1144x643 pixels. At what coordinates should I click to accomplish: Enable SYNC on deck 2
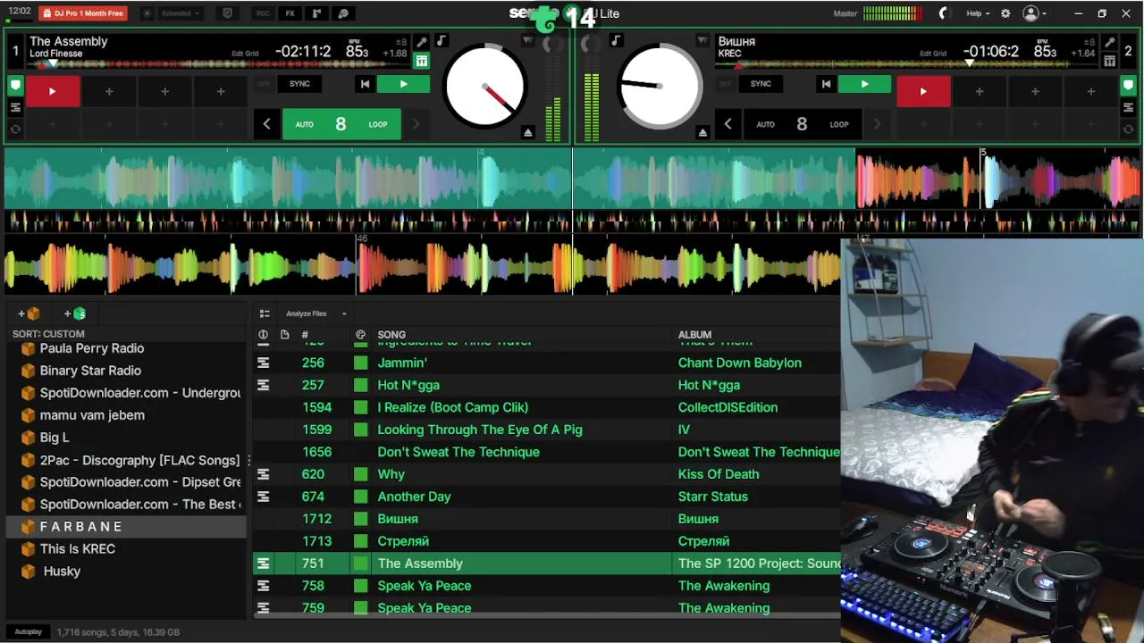pos(761,84)
